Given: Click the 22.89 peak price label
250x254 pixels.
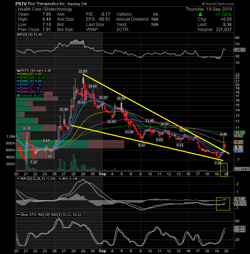Looking at the screenshot, I should coord(83,71).
